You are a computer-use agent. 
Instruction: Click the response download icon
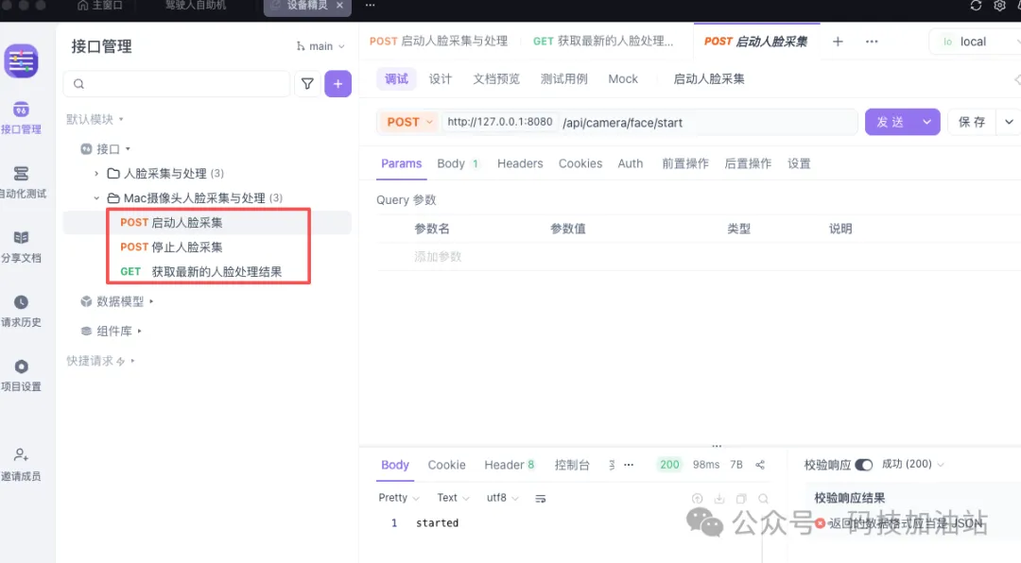pyautogui.click(x=719, y=499)
